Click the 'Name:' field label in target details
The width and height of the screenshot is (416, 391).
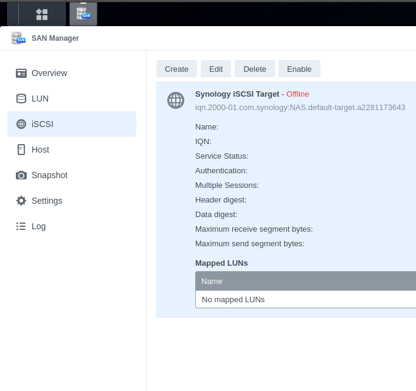pyautogui.click(x=207, y=127)
